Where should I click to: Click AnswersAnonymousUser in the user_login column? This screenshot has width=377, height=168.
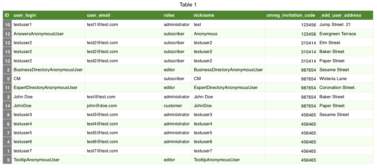tap(39, 34)
